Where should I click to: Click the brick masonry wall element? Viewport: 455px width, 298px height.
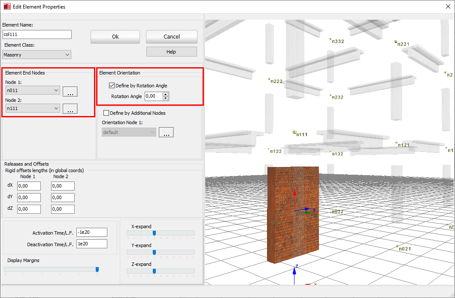[293, 214]
